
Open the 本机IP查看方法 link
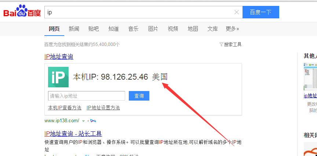(65, 108)
